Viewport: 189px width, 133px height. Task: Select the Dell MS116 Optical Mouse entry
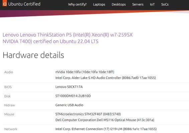click(x=105, y=120)
